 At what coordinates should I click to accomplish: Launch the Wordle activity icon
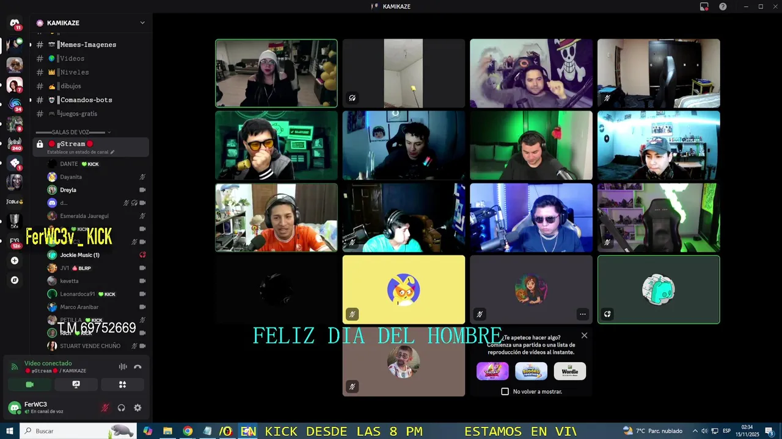point(570,371)
